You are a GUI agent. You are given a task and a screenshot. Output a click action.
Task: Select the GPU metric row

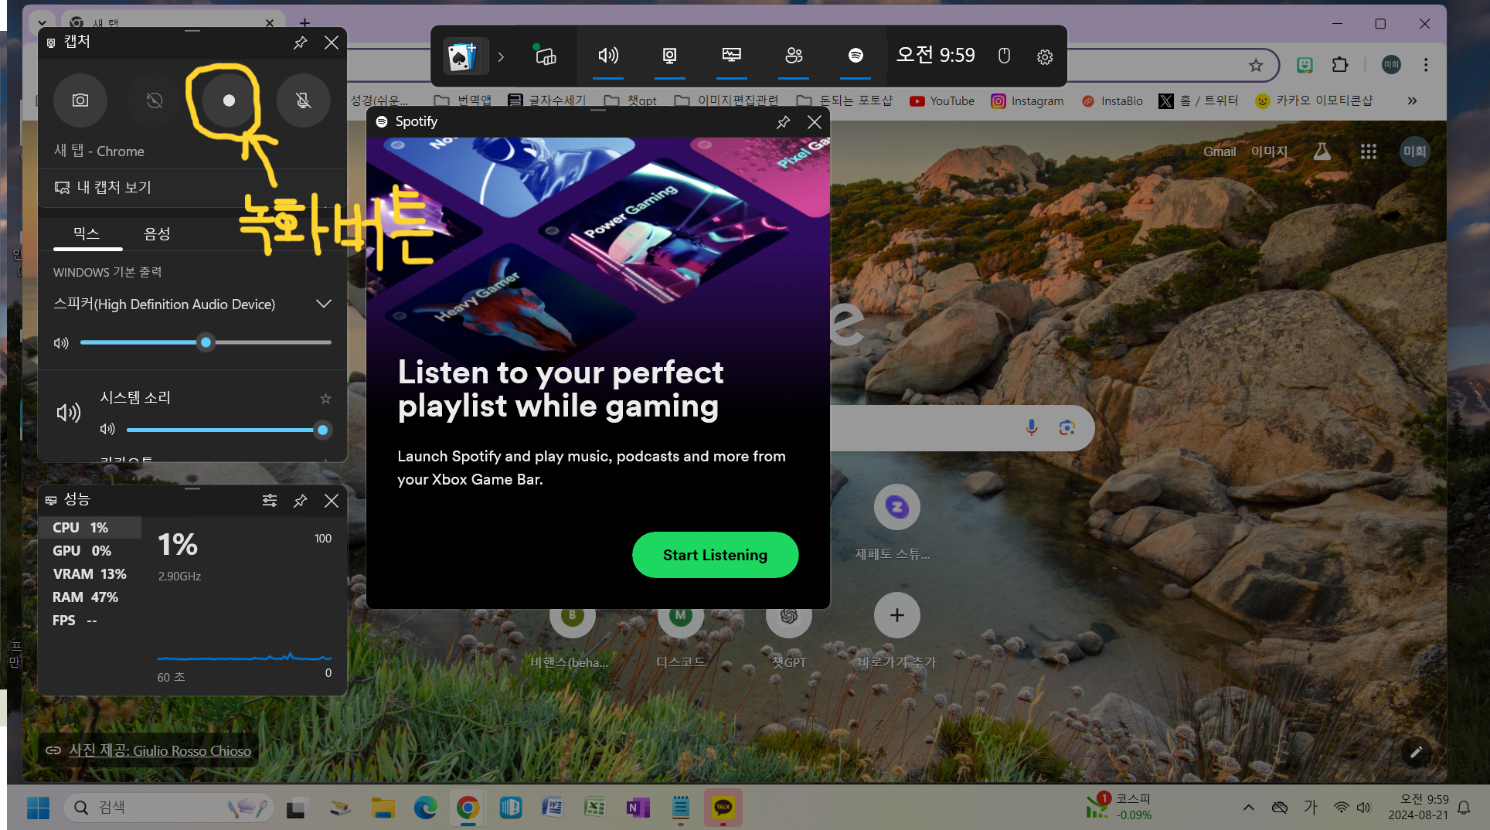[90, 550]
